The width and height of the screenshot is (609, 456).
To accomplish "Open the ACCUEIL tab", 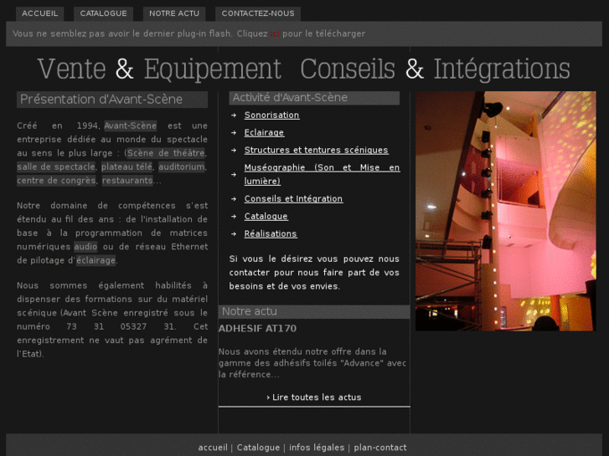I will [40, 13].
